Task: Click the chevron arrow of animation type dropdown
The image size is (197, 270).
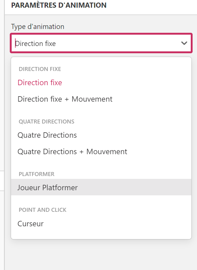Action: (184, 43)
